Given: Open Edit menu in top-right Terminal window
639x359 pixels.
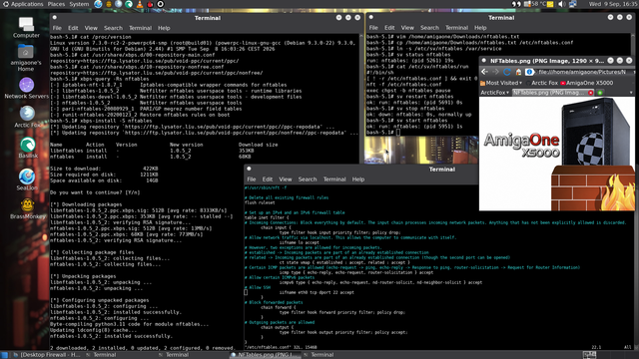Looking at the screenshot, I should [x=389, y=28].
